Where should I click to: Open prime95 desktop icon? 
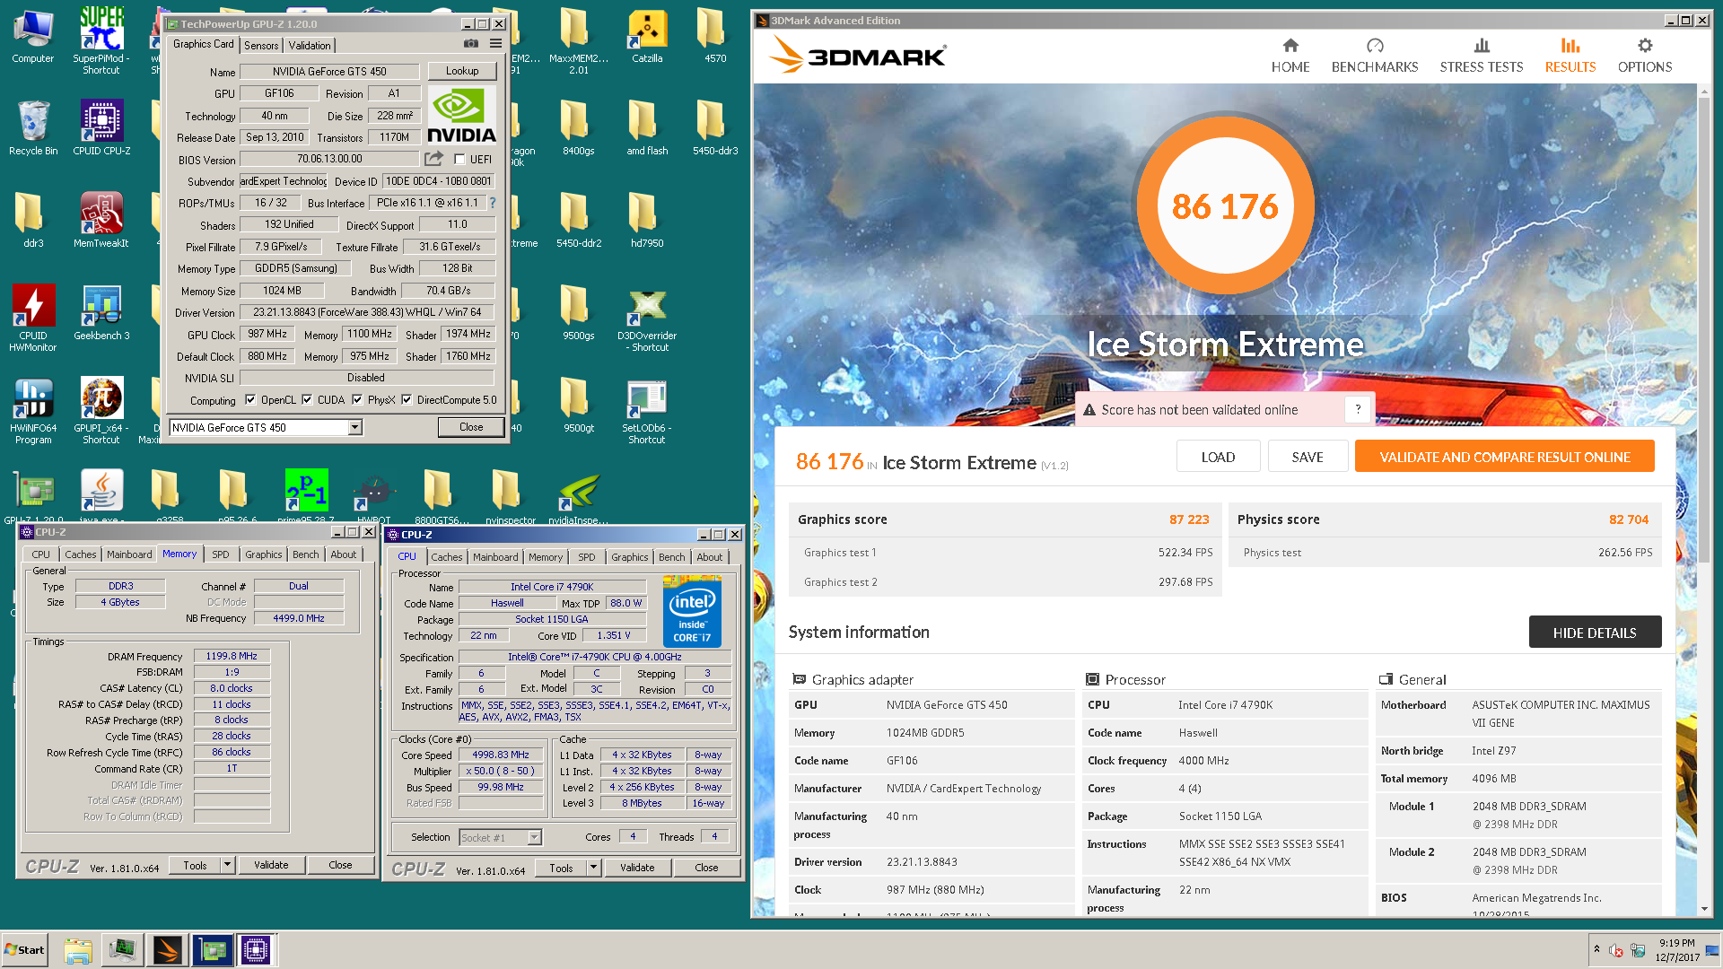[306, 495]
